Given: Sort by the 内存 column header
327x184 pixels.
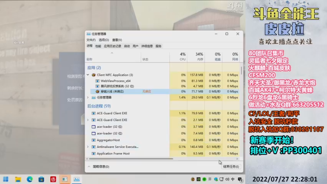Looking at the screenshot, I should click(196, 56).
